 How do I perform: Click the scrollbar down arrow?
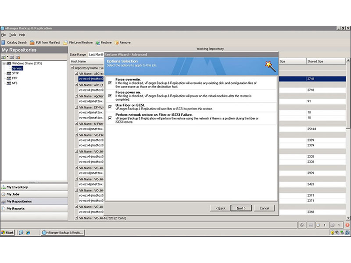pyautogui.click(x=348, y=218)
